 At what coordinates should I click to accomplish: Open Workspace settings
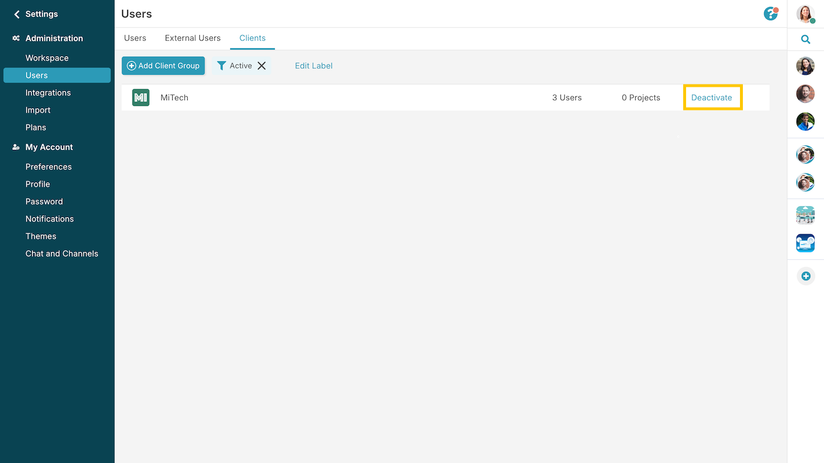tap(47, 58)
